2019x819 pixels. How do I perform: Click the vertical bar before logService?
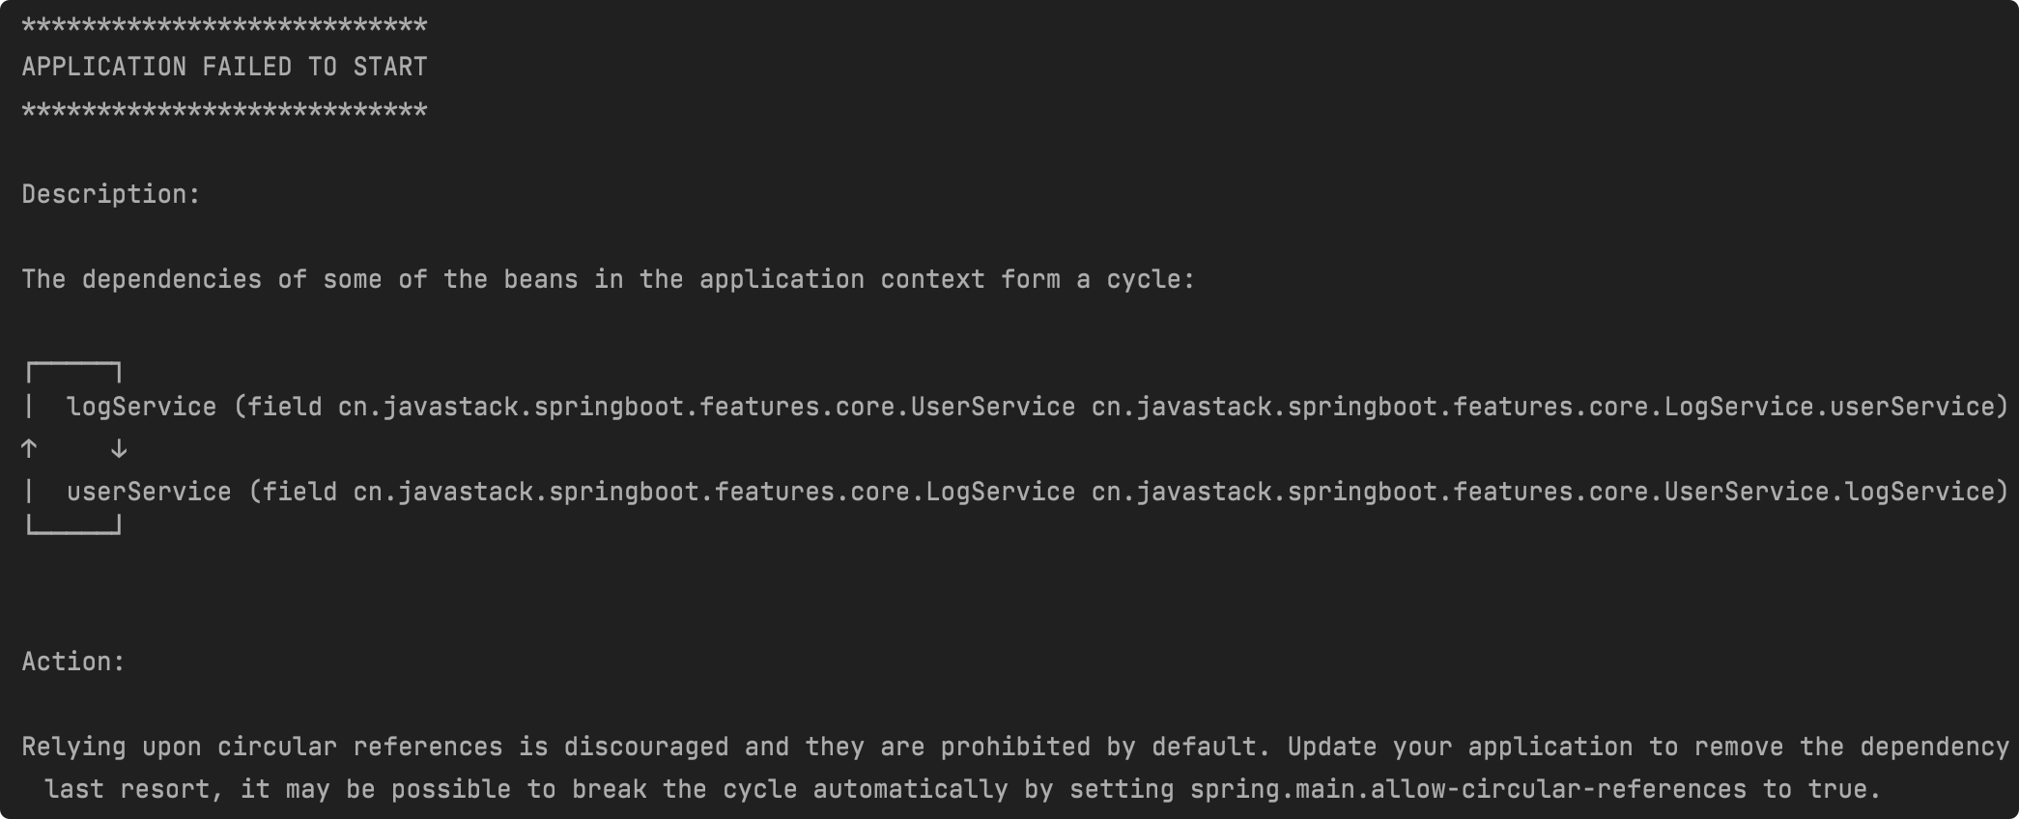click(29, 407)
